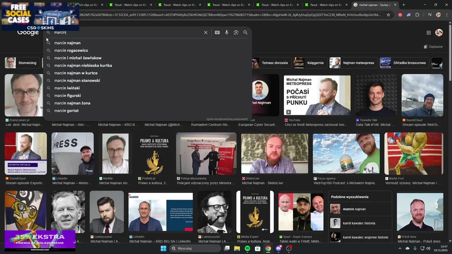Click the Google logo

tap(28, 33)
